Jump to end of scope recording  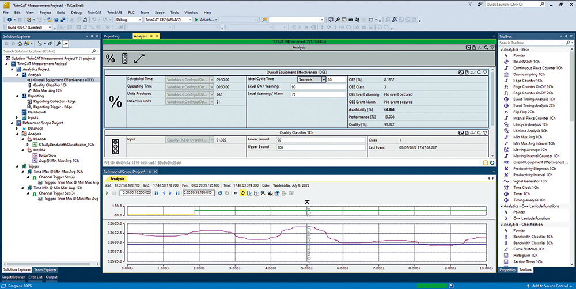(x=177, y=193)
